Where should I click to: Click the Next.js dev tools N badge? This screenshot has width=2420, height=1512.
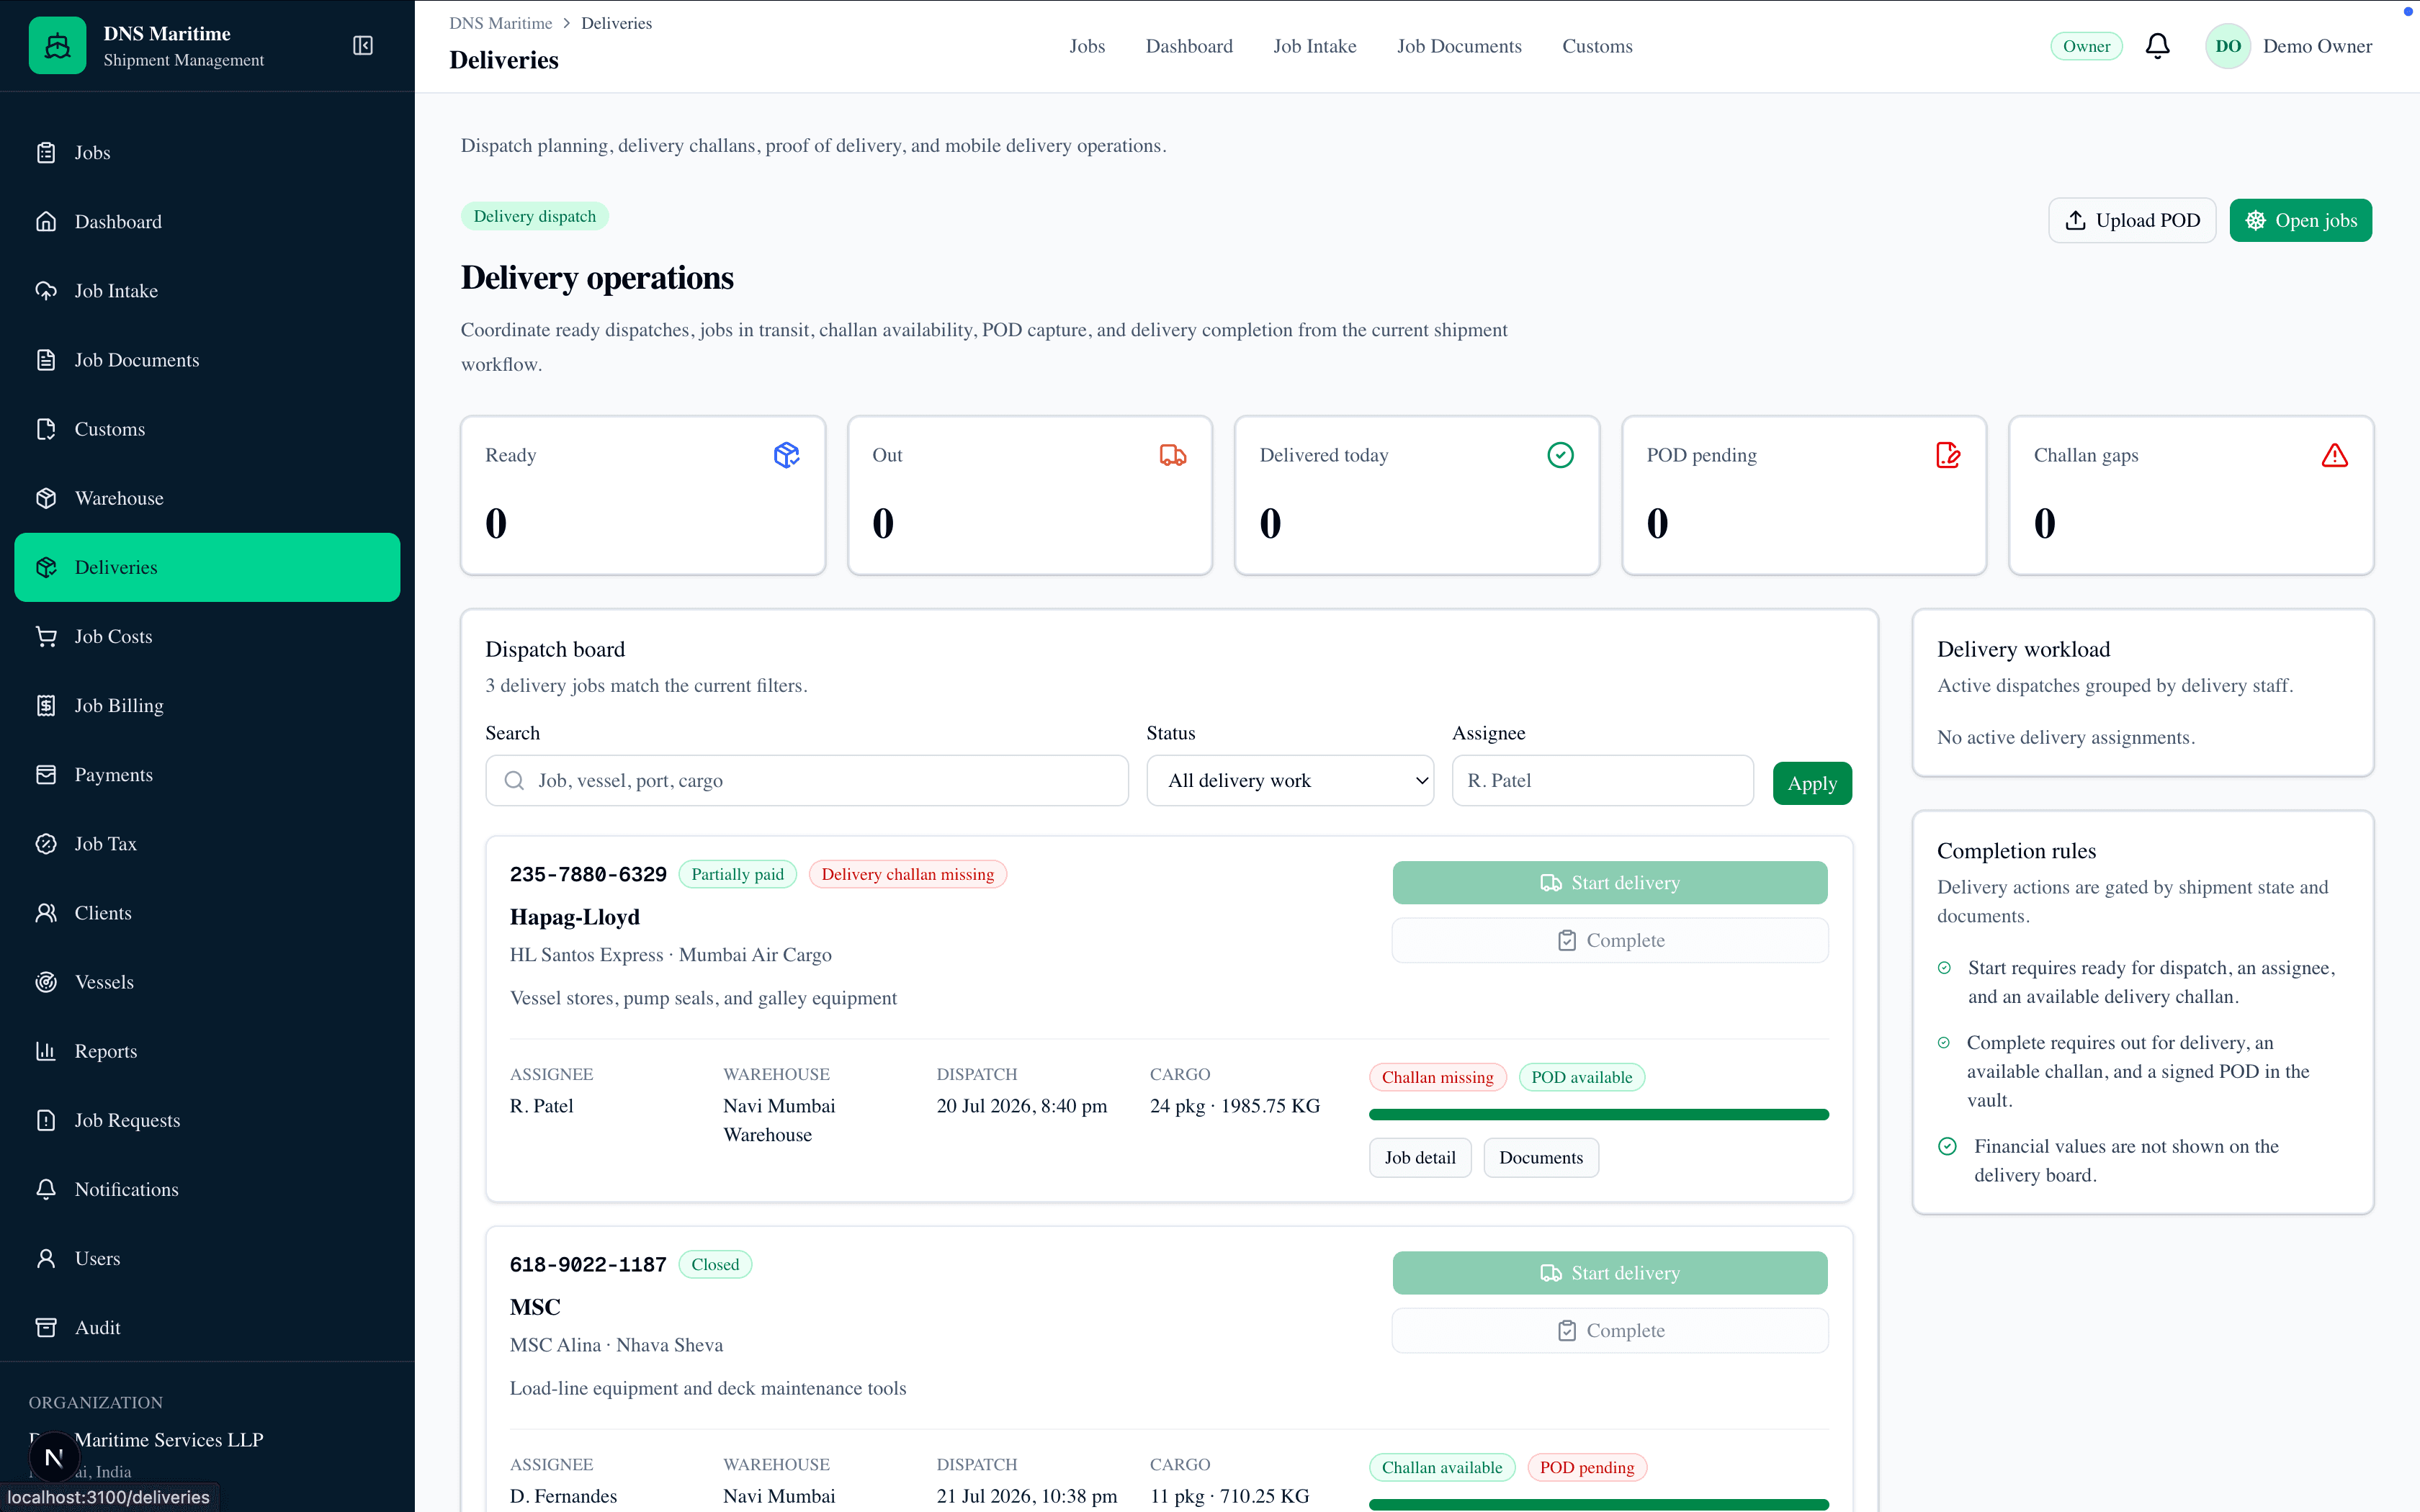click(54, 1458)
